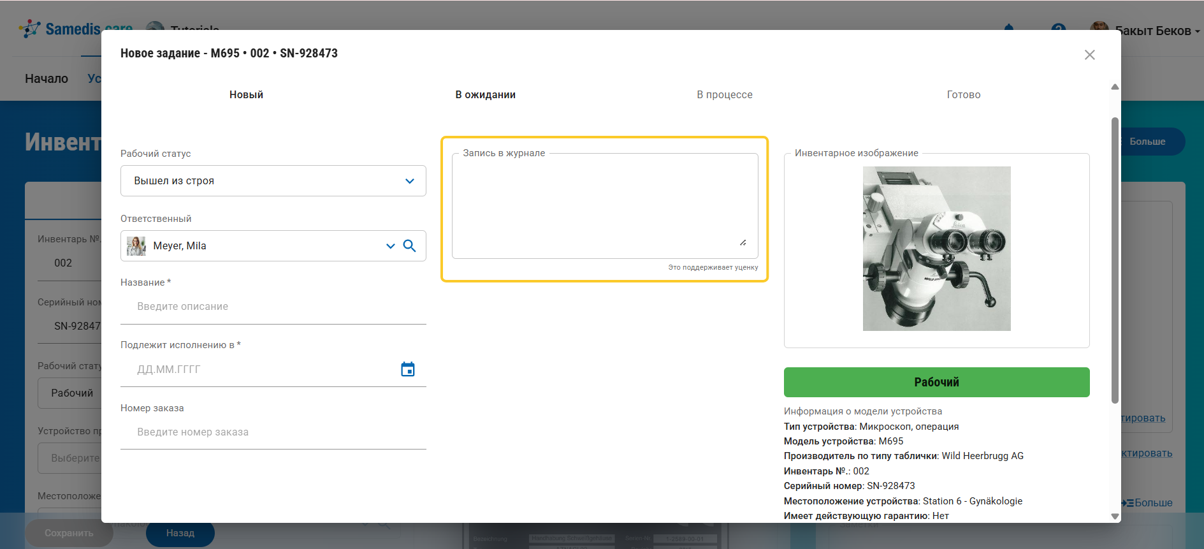Expand the Ответственный dropdown chevron
The image size is (1204, 549).
[390, 246]
